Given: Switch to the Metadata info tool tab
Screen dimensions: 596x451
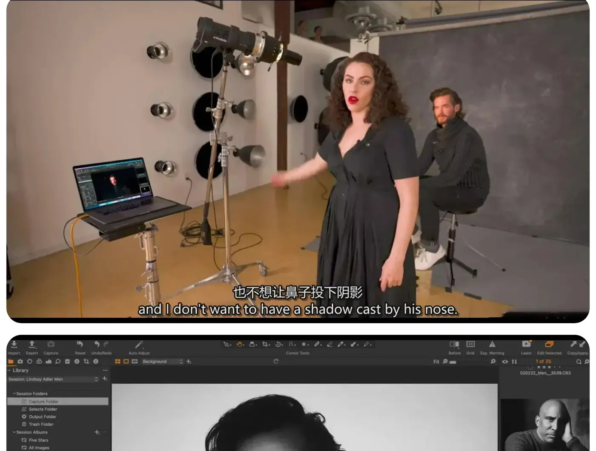Looking at the screenshot, I should [77, 362].
